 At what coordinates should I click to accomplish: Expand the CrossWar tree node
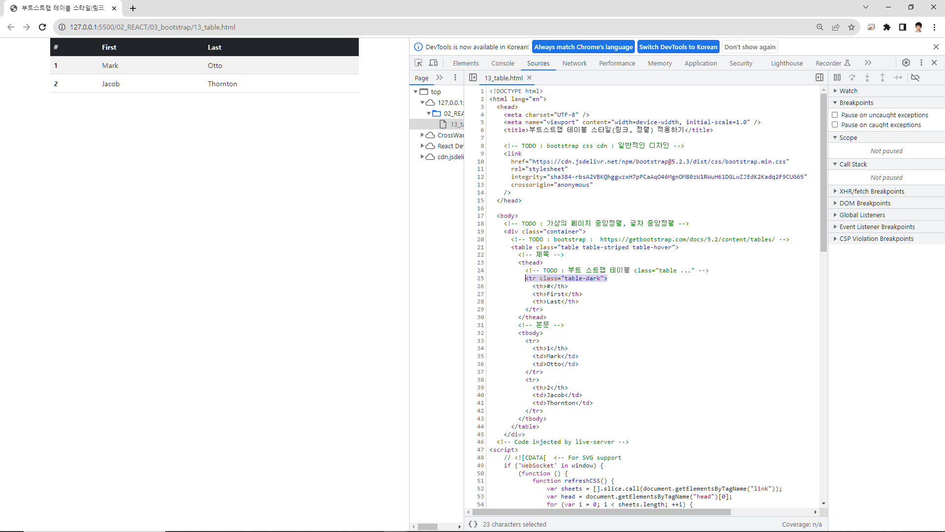pyautogui.click(x=422, y=135)
